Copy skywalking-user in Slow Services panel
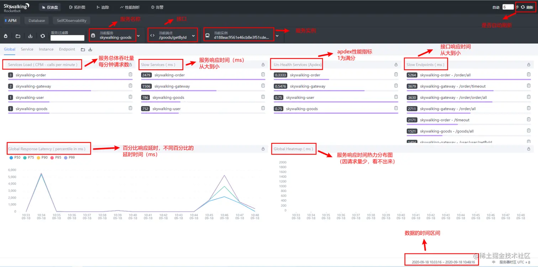Viewport: 538px width, 267px height. (263, 108)
